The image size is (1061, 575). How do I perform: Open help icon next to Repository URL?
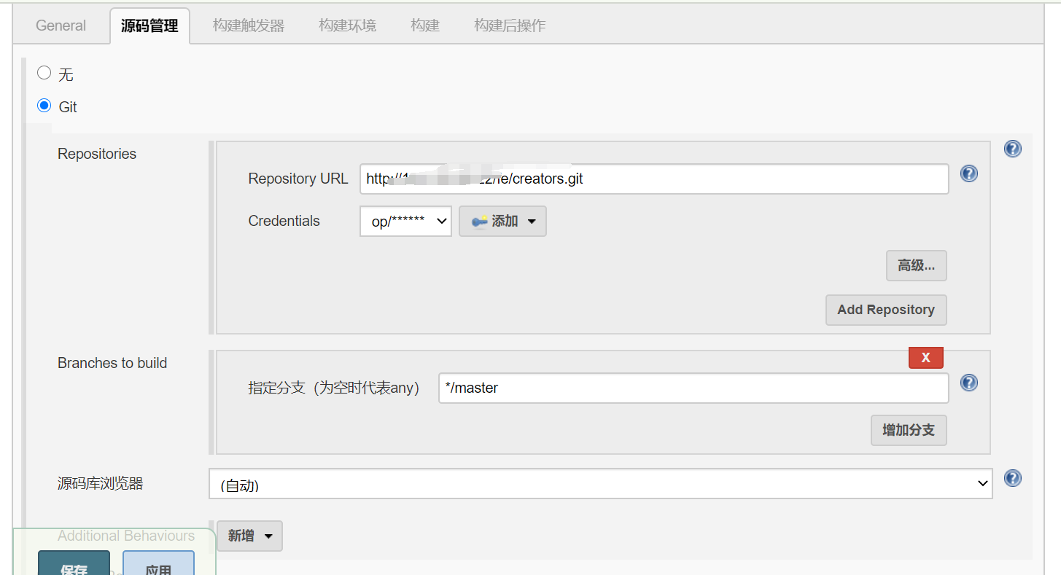tap(968, 173)
